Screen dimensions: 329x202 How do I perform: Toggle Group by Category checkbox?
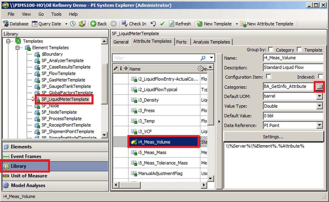pyautogui.click(x=271, y=49)
